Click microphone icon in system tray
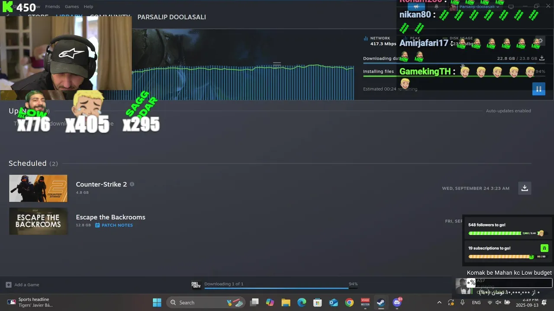 click(463, 302)
